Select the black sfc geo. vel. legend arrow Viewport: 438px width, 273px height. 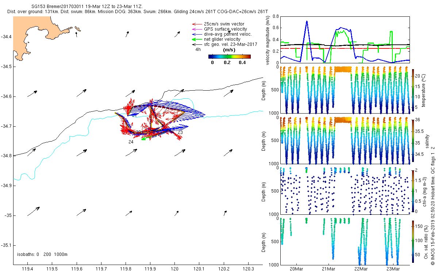click(x=197, y=44)
